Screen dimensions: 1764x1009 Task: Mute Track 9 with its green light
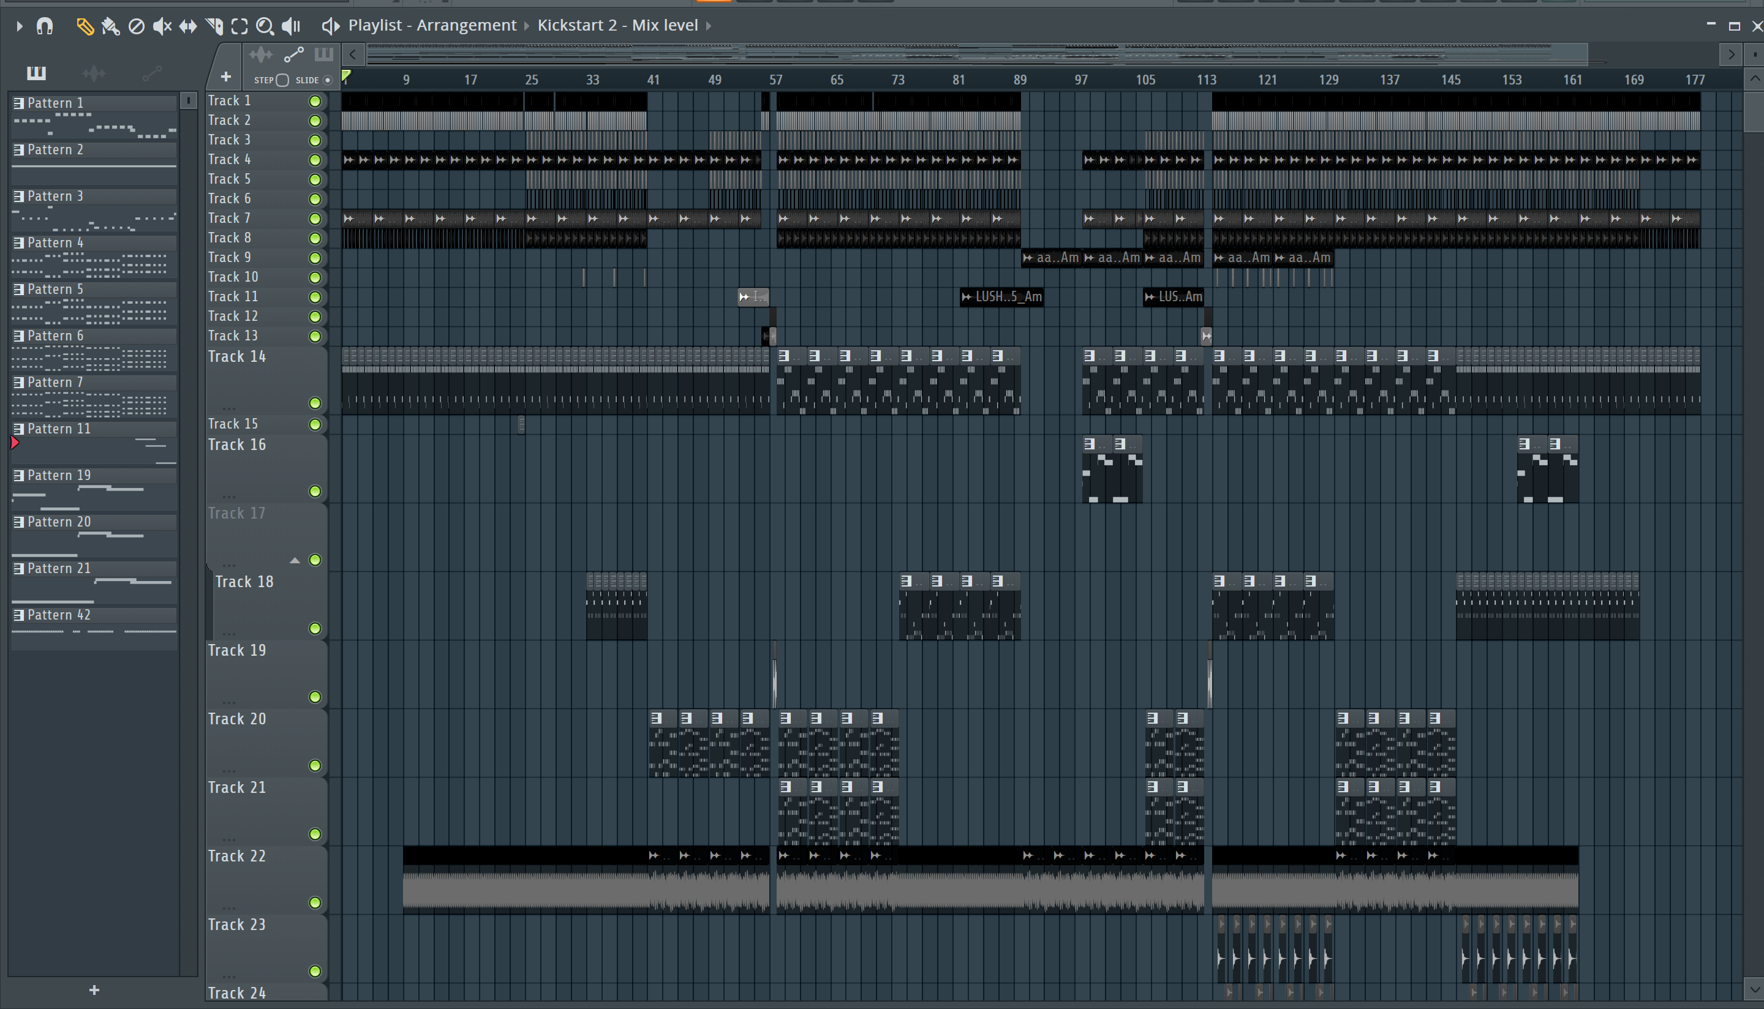[x=315, y=258]
